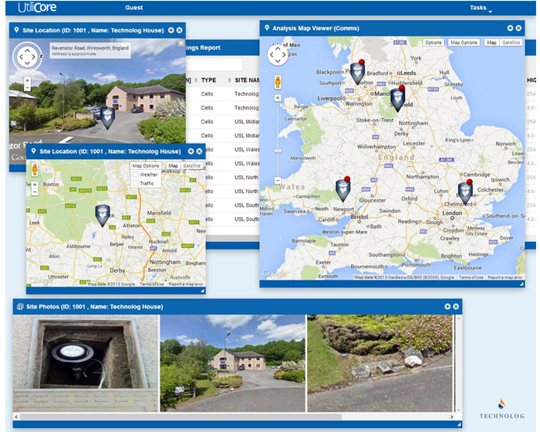Open the Technolog House building photo
Screen dimensions: 540x432
click(x=233, y=363)
